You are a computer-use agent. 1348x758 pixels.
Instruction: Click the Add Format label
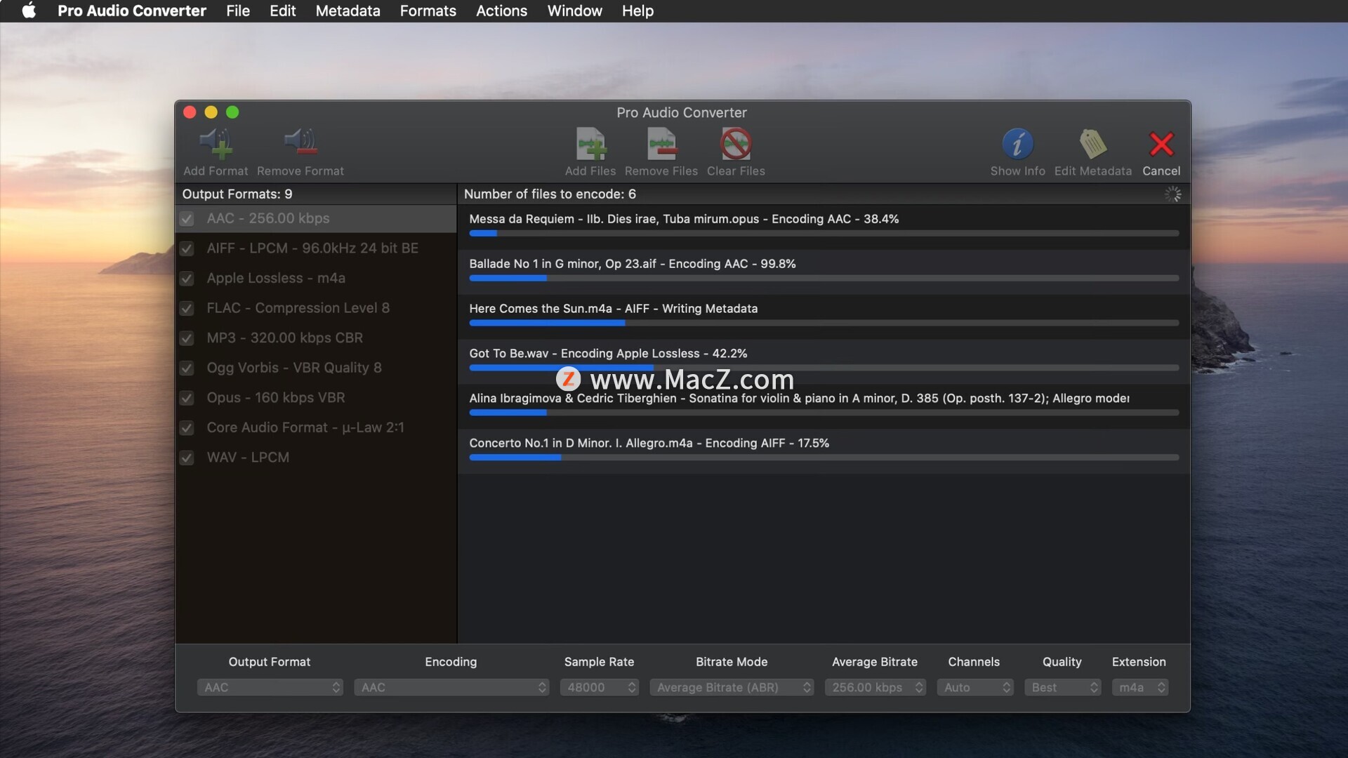(x=216, y=171)
